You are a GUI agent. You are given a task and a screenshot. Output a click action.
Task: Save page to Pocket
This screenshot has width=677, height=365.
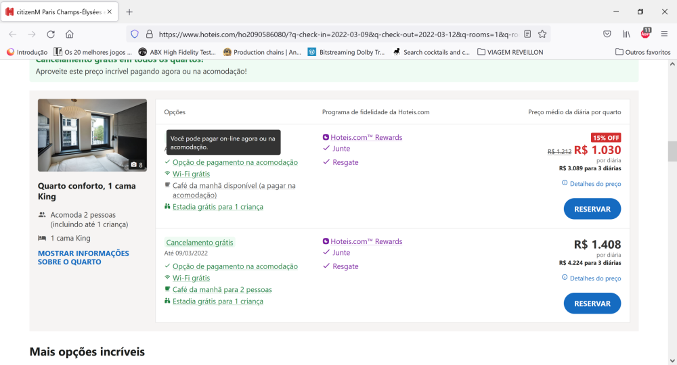coord(607,34)
